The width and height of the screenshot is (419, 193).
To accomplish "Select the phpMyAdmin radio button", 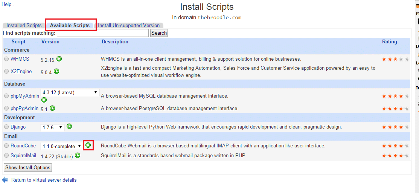I will pyautogui.click(x=6, y=96).
